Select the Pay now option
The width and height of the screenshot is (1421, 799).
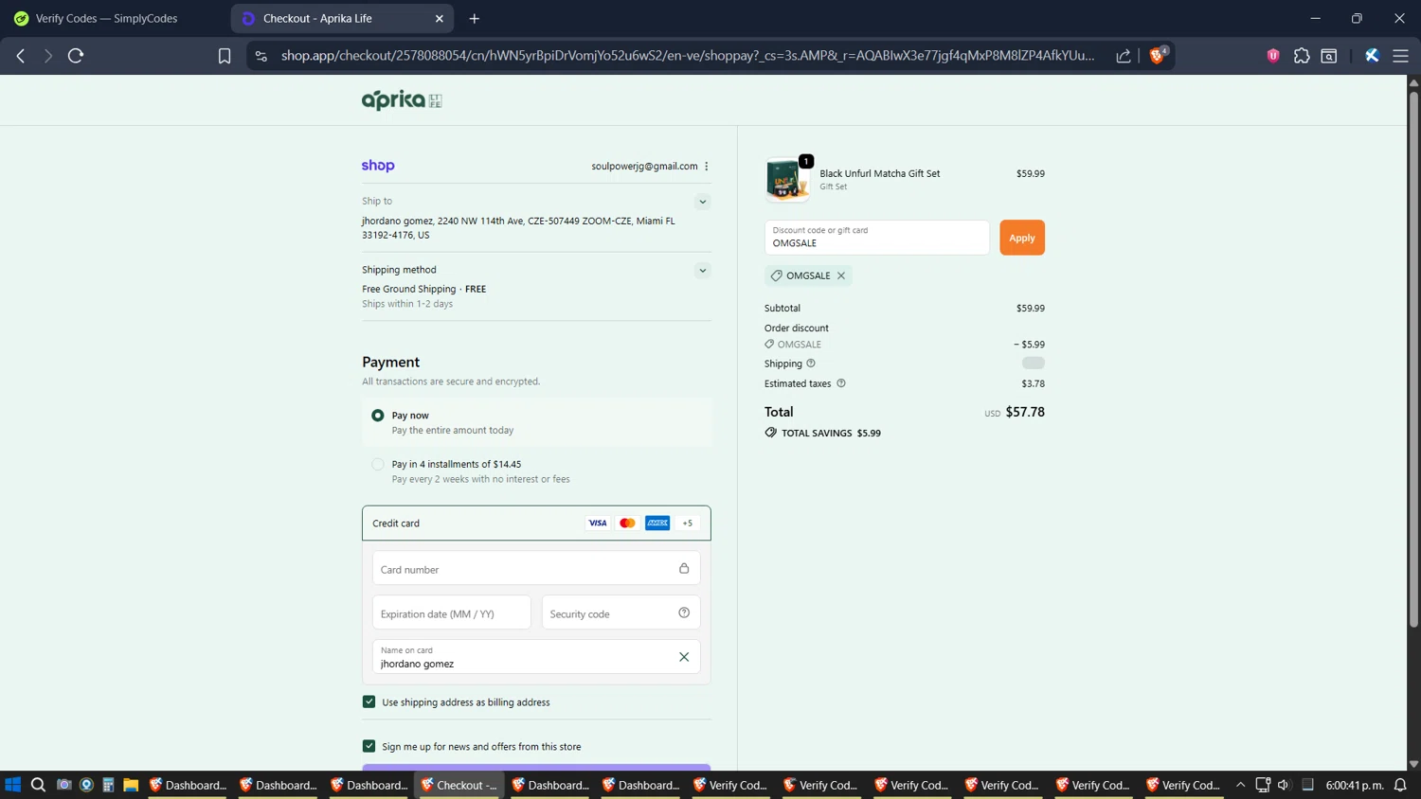[378, 416]
